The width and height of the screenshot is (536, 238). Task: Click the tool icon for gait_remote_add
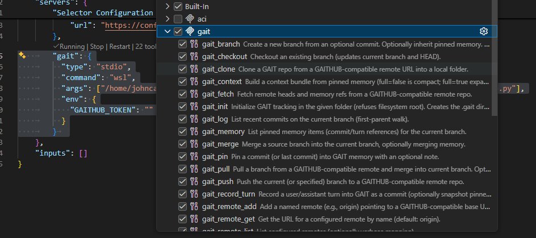[194, 207]
